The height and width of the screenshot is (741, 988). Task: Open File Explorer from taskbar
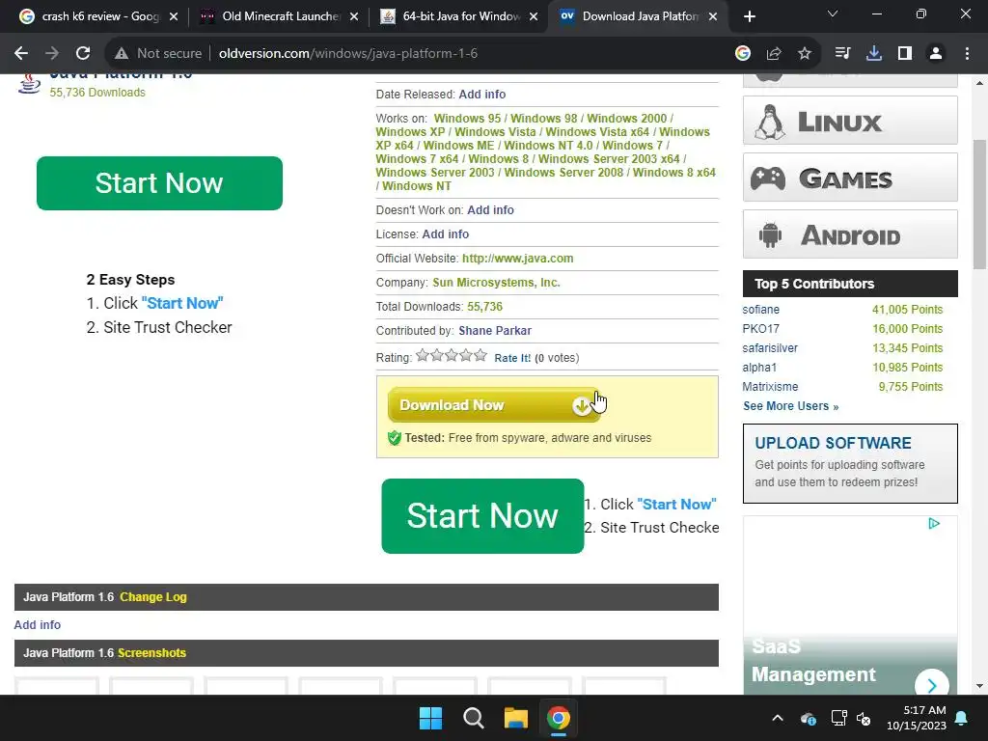click(515, 718)
